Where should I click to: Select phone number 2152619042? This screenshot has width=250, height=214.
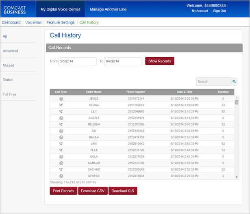pos(136,144)
